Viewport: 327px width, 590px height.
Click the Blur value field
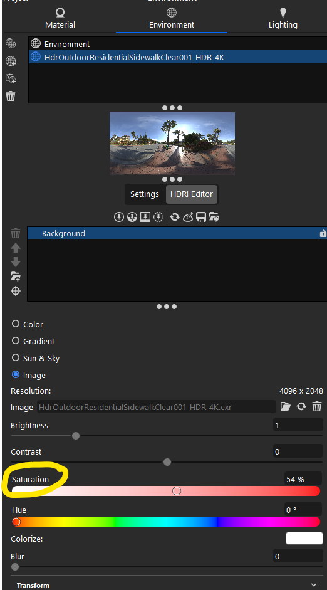coord(298,556)
